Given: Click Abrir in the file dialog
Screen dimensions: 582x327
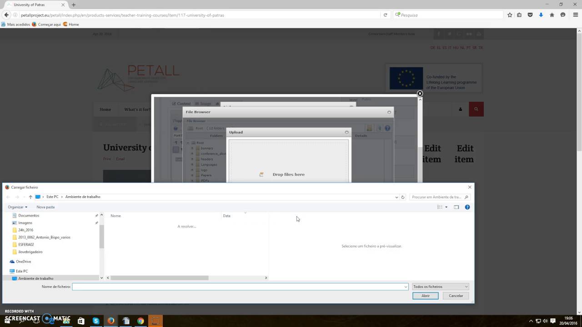Looking at the screenshot, I should [x=426, y=296].
